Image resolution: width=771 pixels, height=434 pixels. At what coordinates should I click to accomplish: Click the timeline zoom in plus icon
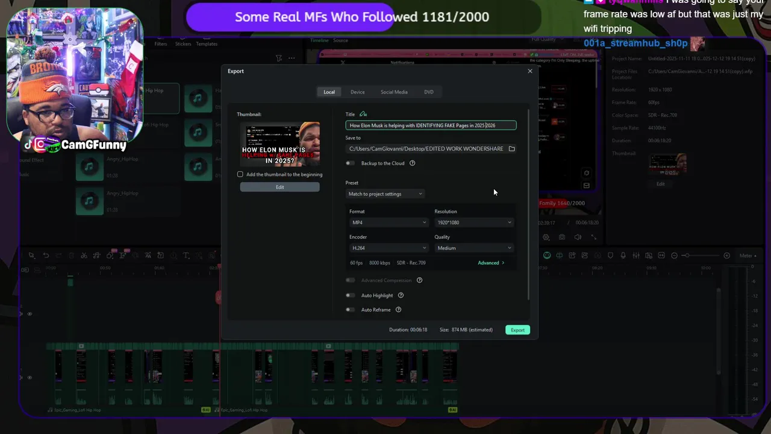[726, 256]
